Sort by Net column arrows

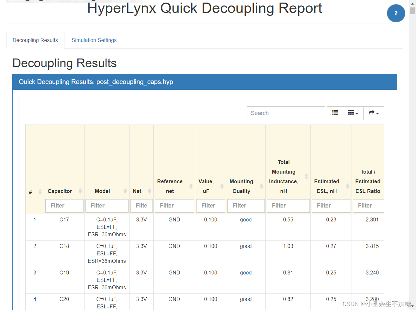(150, 191)
